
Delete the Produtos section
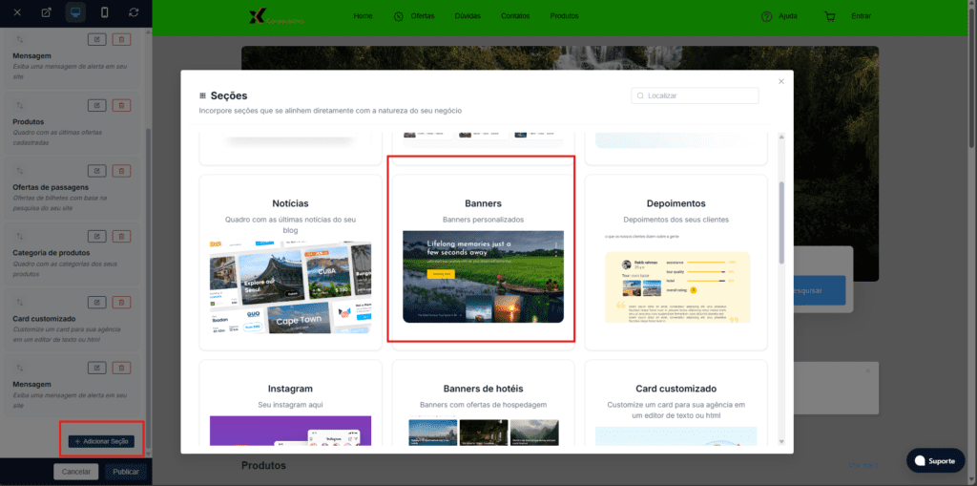[x=121, y=105]
